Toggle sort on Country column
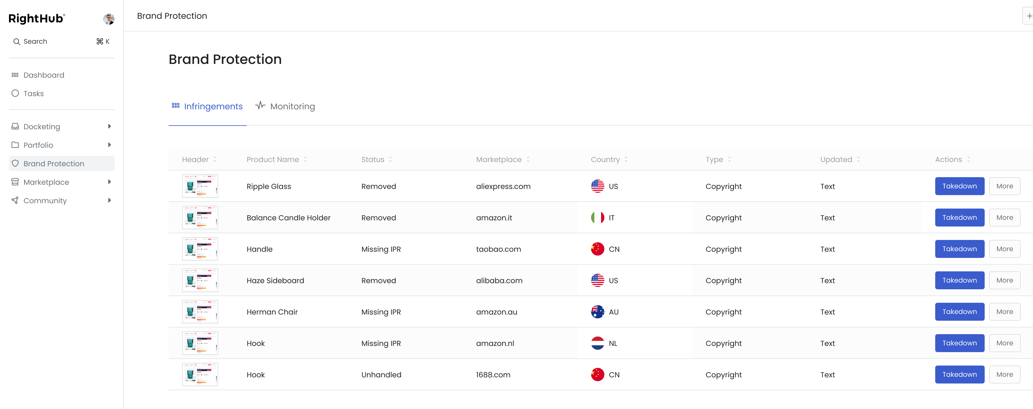Image resolution: width=1033 pixels, height=409 pixels. 626,159
